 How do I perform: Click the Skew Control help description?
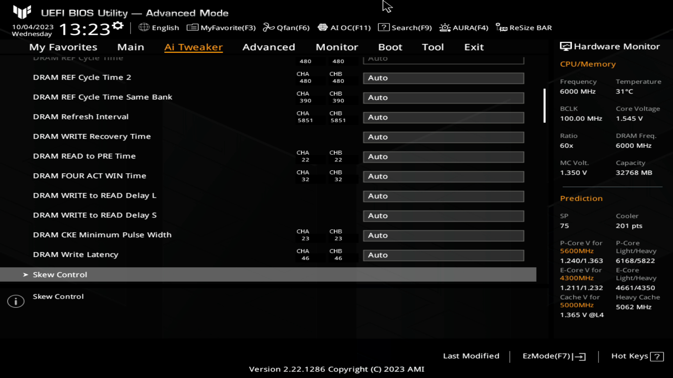pos(58,296)
